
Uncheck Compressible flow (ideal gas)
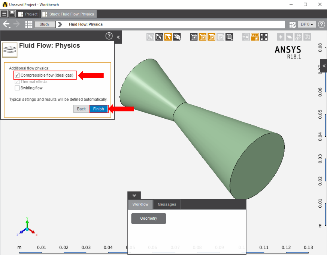click(x=17, y=75)
